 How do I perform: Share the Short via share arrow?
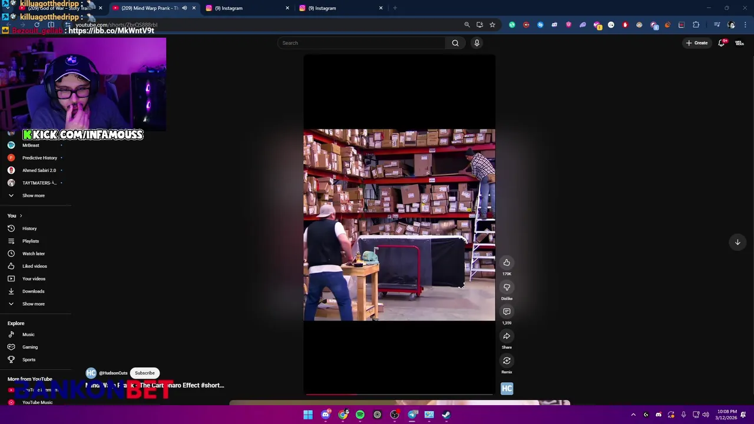click(x=507, y=336)
